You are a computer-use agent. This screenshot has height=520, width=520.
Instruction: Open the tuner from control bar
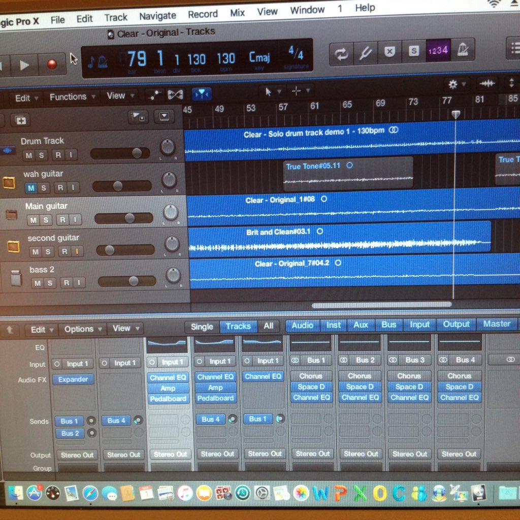(x=366, y=53)
